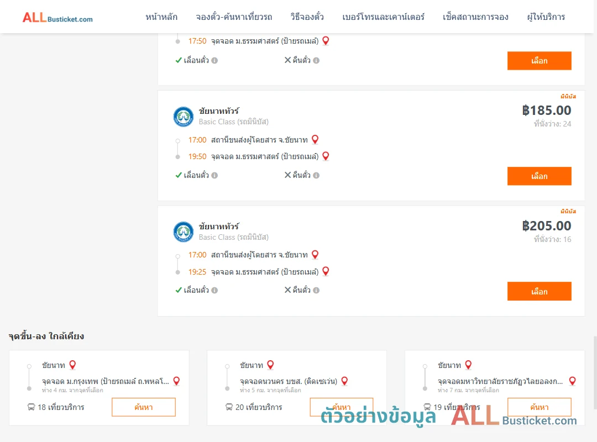Click เลื่อนตั๋ว info icon on ฿205.00 trip

point(214,291)
